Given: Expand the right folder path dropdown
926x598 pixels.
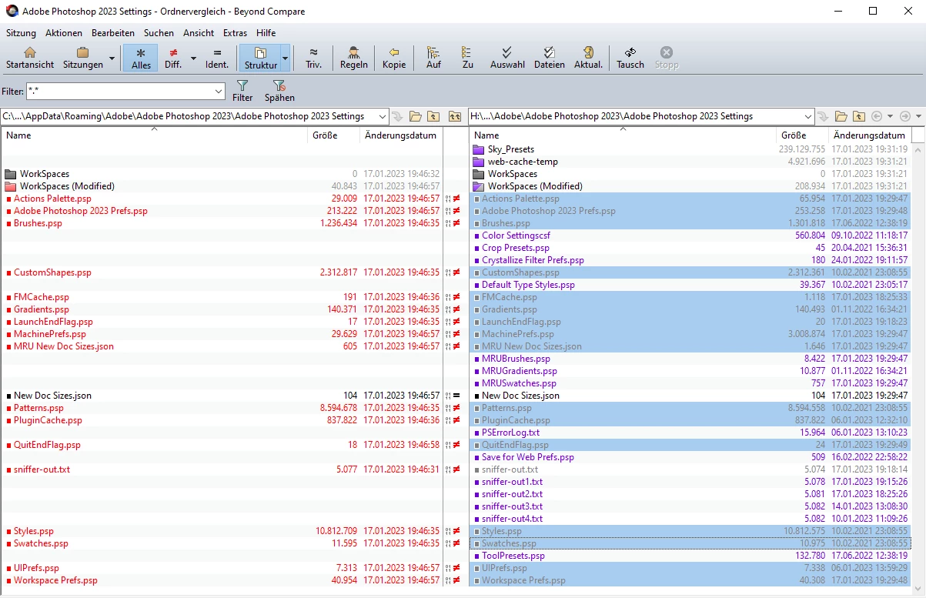Looking at the screenshot, I should click(807, 116).
